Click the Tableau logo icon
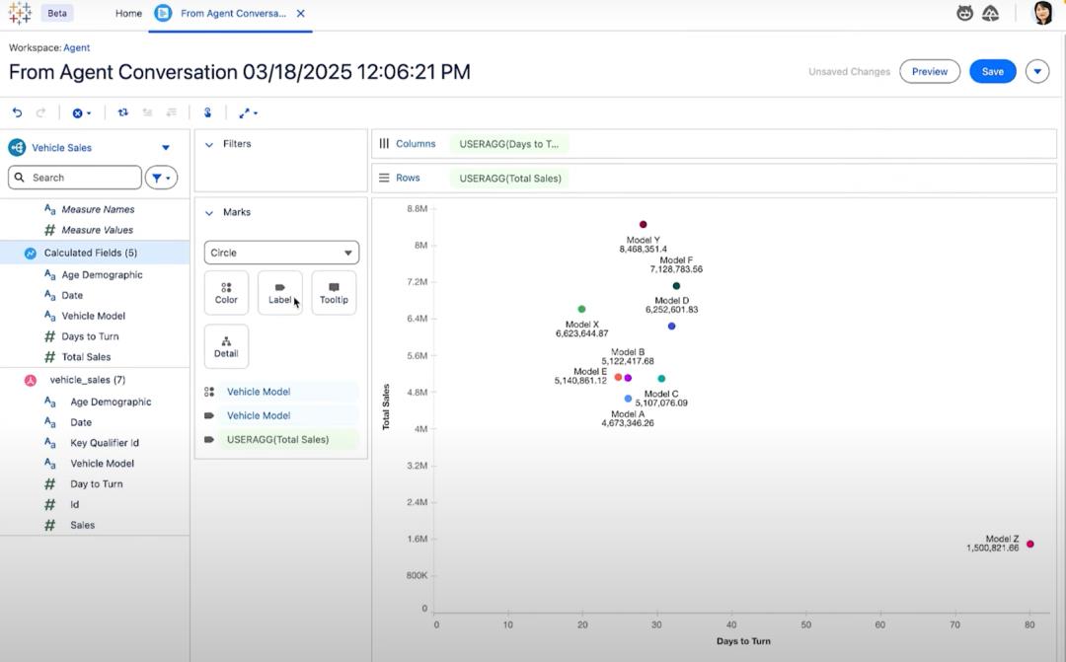This screenshot has height=662, width=1066. coord(19,13)
